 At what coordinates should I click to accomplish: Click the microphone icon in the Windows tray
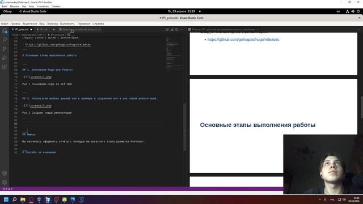[325, 199]
